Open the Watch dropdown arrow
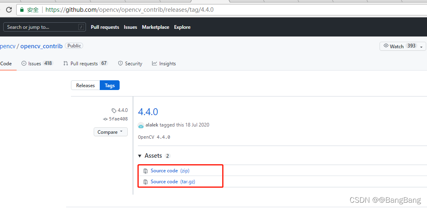The height and width of the screenshot is (208, 427). coord(421,47)
